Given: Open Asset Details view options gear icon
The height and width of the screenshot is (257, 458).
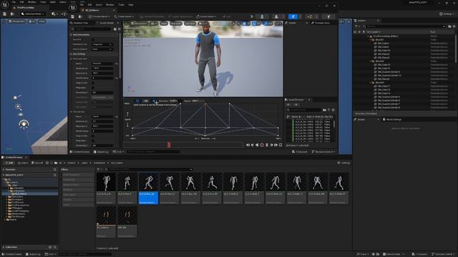Looking at the screenshot, I should click(x=120, y=29).
